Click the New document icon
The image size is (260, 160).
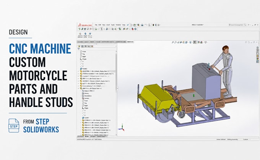[x=131, y=25]
